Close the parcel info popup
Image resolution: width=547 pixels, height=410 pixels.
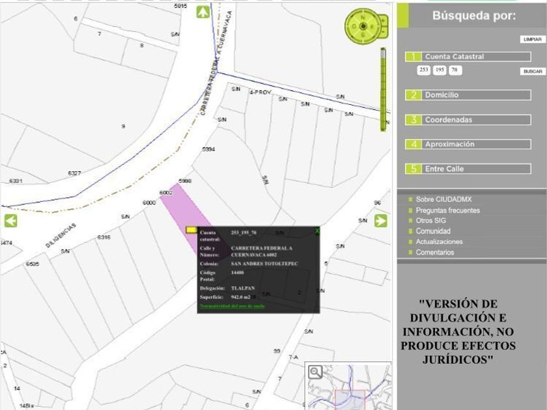[316, 231]
